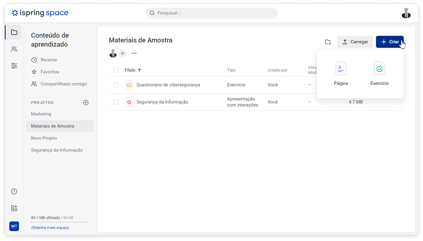Image resolution: width=423 pixels, height=241 pixels.
Task: Open the add apps grid icon
Action: (x=14, y=208)
